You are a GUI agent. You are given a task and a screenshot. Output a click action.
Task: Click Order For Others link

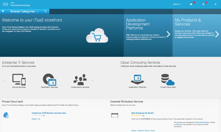click(x=144, y=131)
